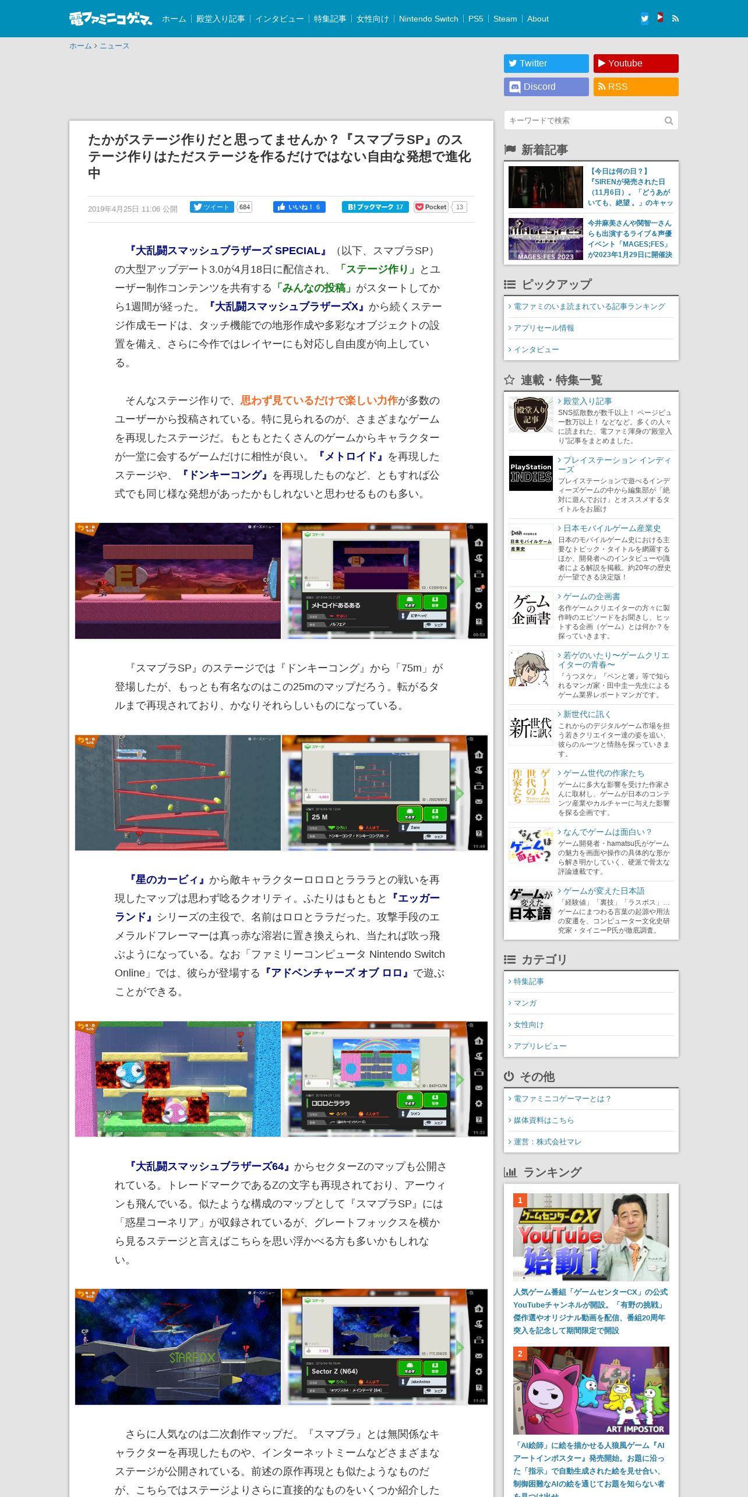The width and height of the screenshot is (748, 1497).
Task: Open the アプリセール情報 pickup link
Action: [544, 328]
